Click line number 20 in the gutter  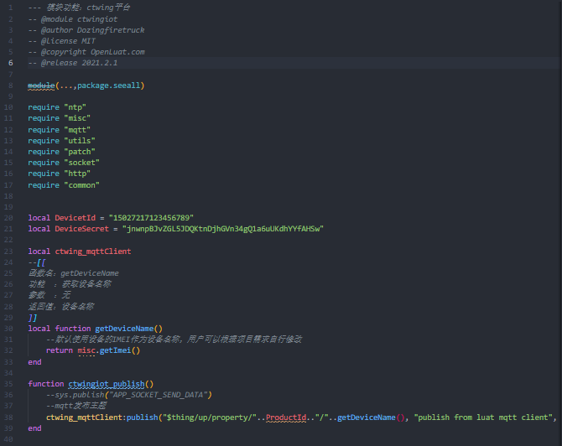click(x=8, y=218)
